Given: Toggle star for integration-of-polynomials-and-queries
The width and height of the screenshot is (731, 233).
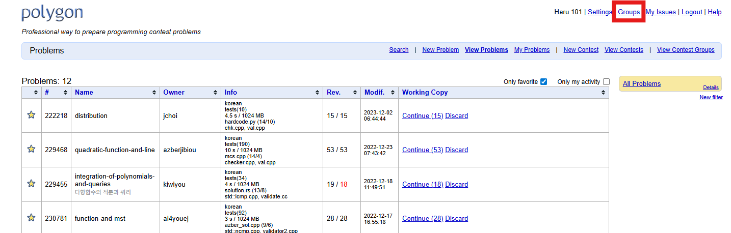Looking at the screenshot, I should point(31,183).
